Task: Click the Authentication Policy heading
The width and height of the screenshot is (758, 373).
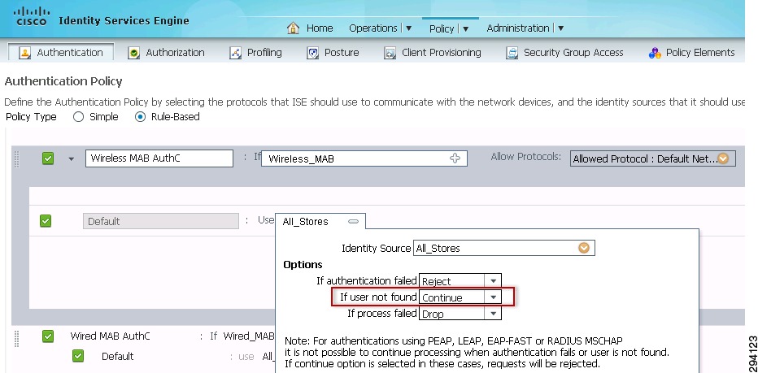Action: tap(63, 81)
